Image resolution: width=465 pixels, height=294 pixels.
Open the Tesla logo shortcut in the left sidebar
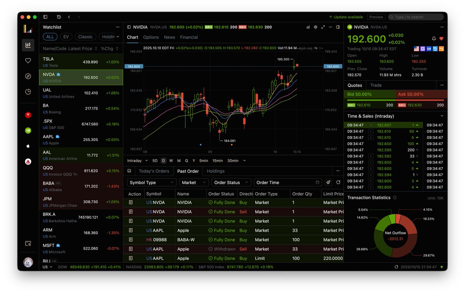pyautogui.click(x=28, y=115)
